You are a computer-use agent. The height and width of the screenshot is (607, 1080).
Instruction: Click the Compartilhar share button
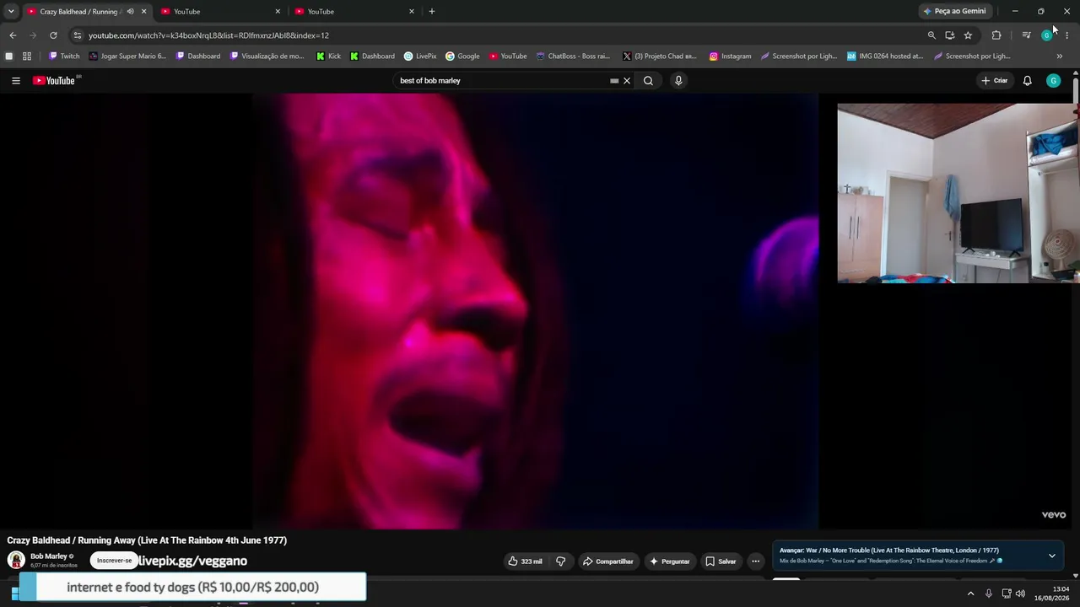coord(607,561)
